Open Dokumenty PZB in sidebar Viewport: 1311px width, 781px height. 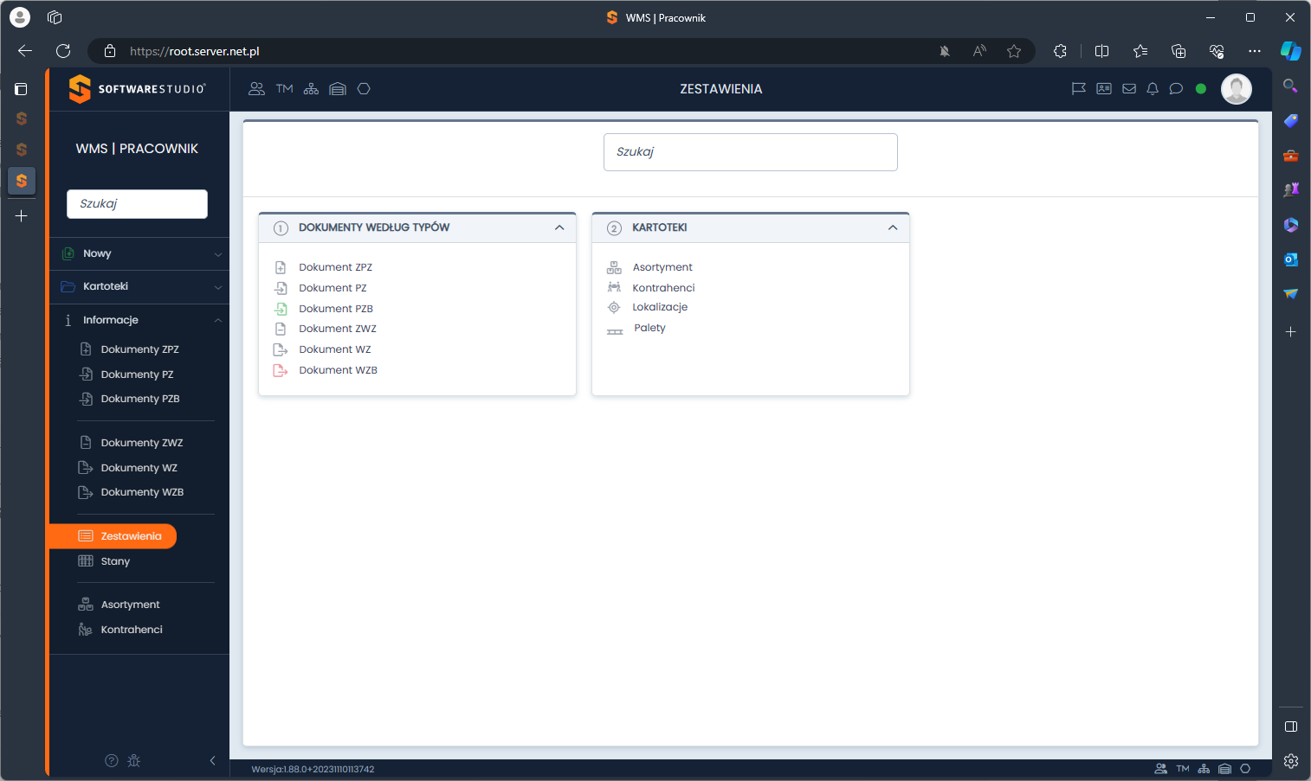coord(139,399)
